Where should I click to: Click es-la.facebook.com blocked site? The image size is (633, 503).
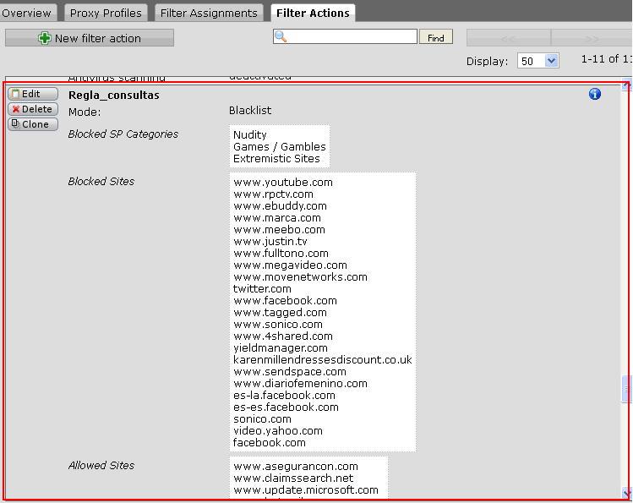coord(284,396)
